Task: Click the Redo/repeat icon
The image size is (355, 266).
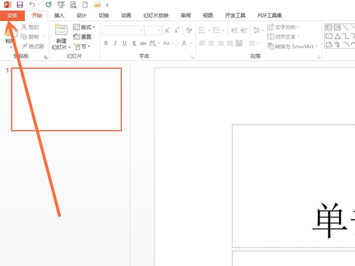Action: 49,4
